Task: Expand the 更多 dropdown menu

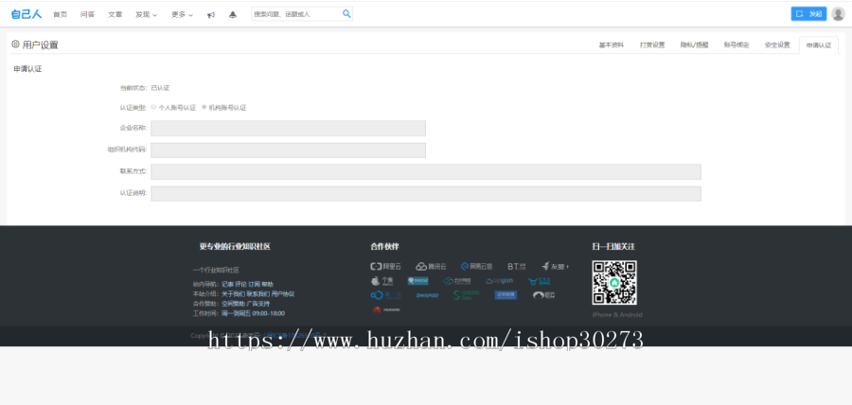Action: coord(182,14)
